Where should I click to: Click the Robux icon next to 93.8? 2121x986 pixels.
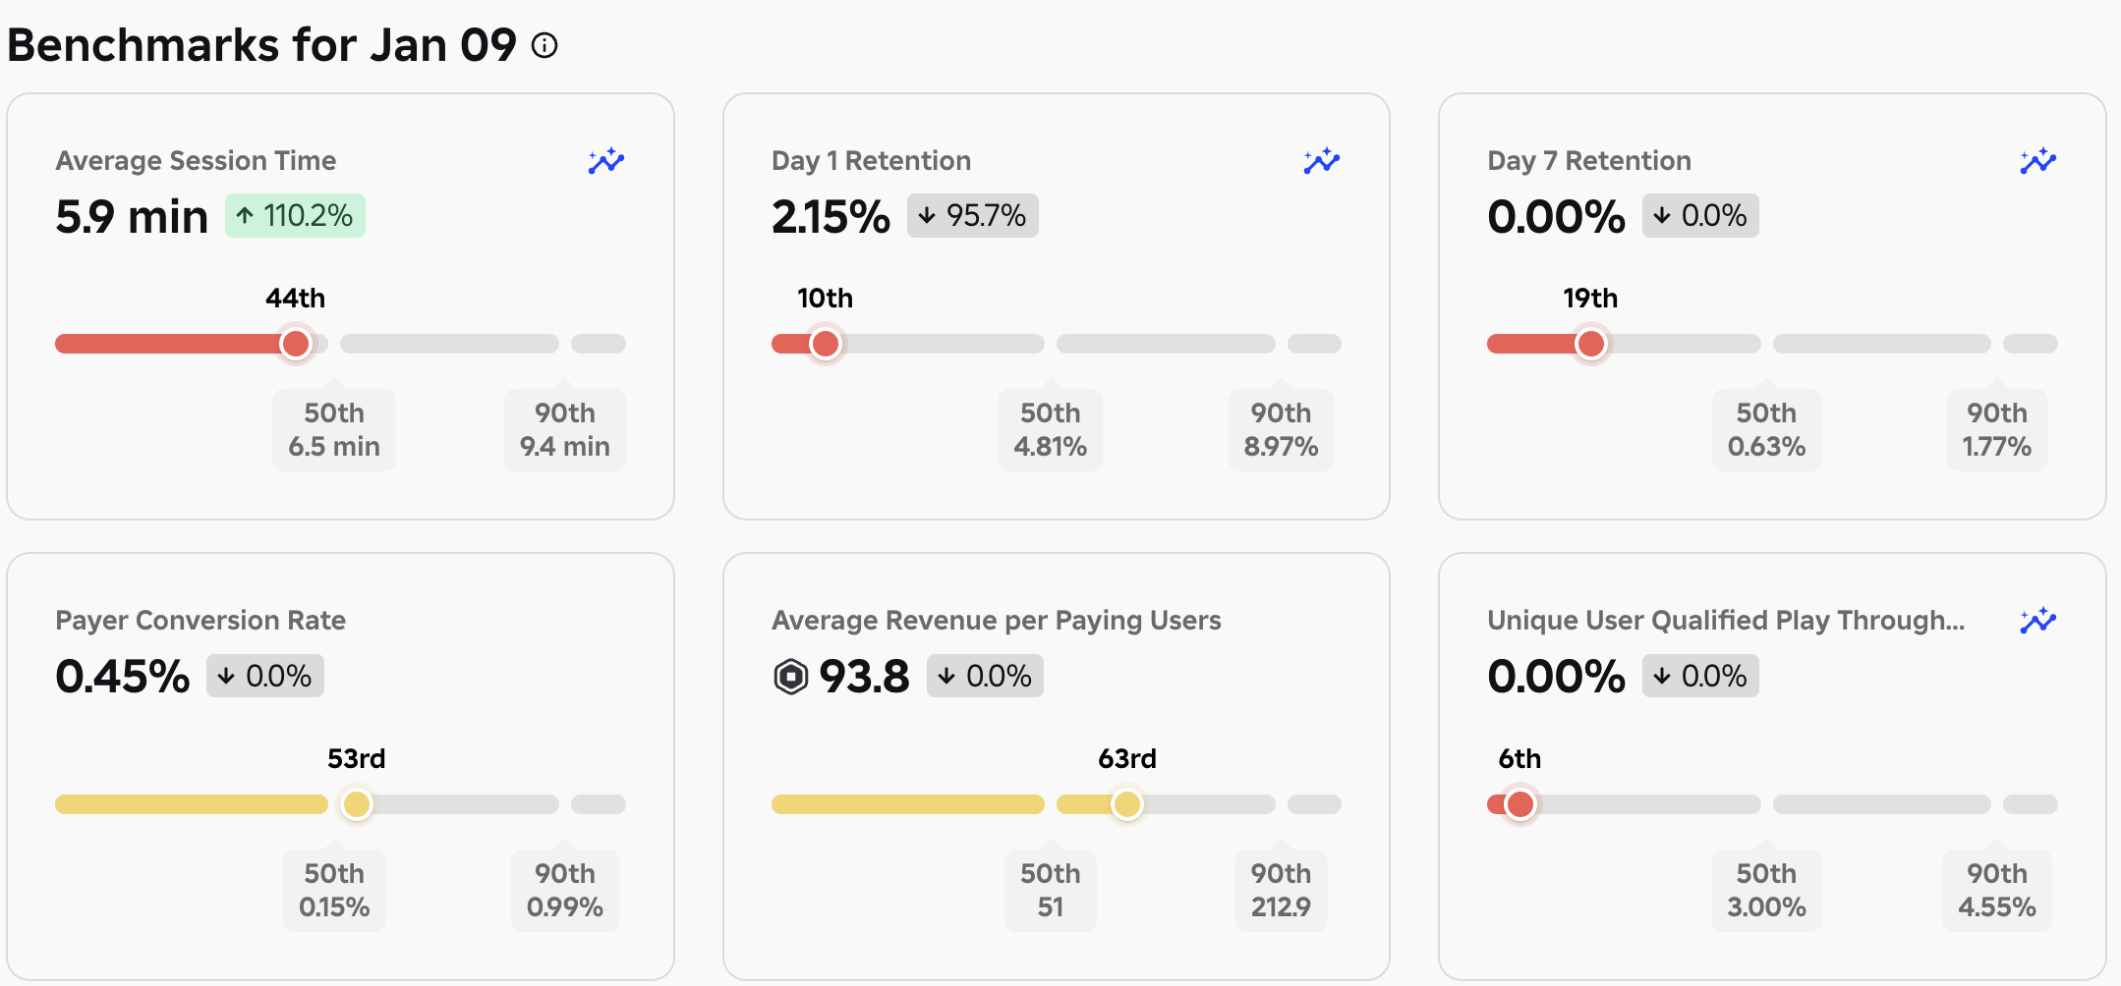tap(789, 676)
